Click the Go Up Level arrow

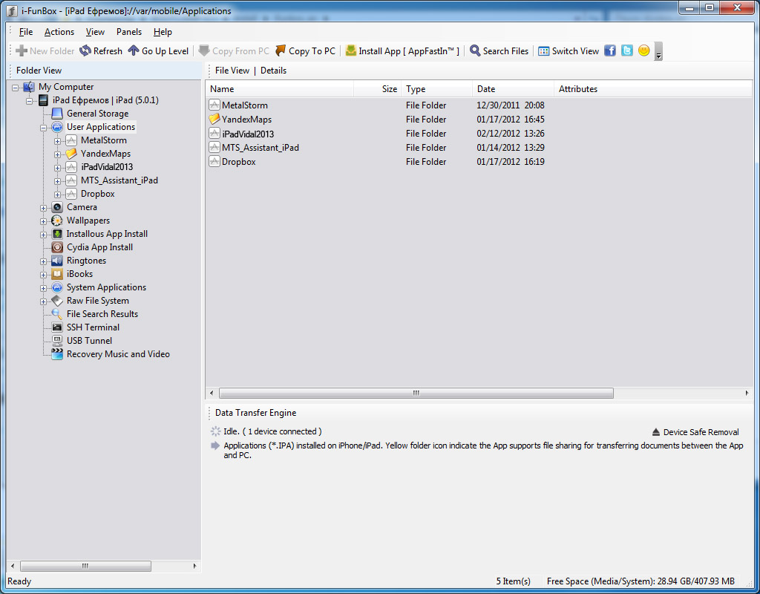click(x=134, y=51)
